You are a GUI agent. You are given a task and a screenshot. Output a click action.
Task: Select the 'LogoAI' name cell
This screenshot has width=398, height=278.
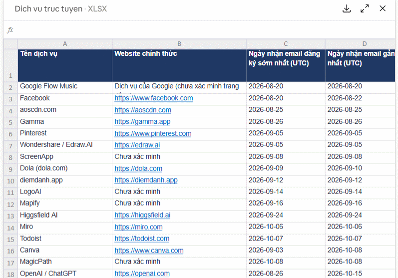65,193
